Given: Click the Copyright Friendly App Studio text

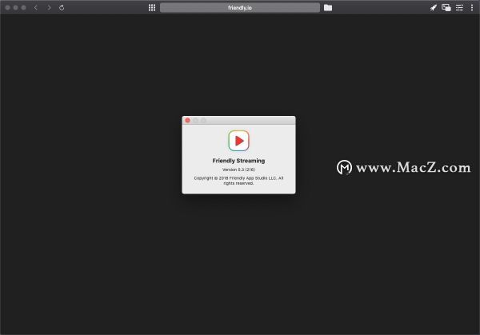Looking at the screenshot, I should point(238,181).
